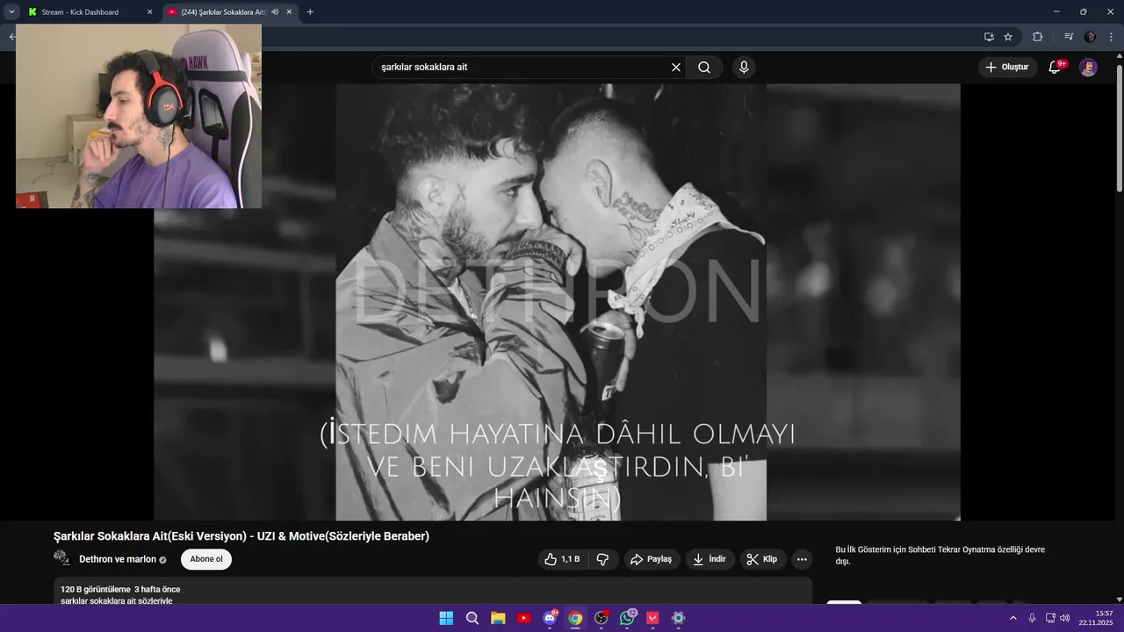Open the Dethron ve marlon channel link
Image resolution: width=1124 pixels, height=632 pixels.
point(118,559)
